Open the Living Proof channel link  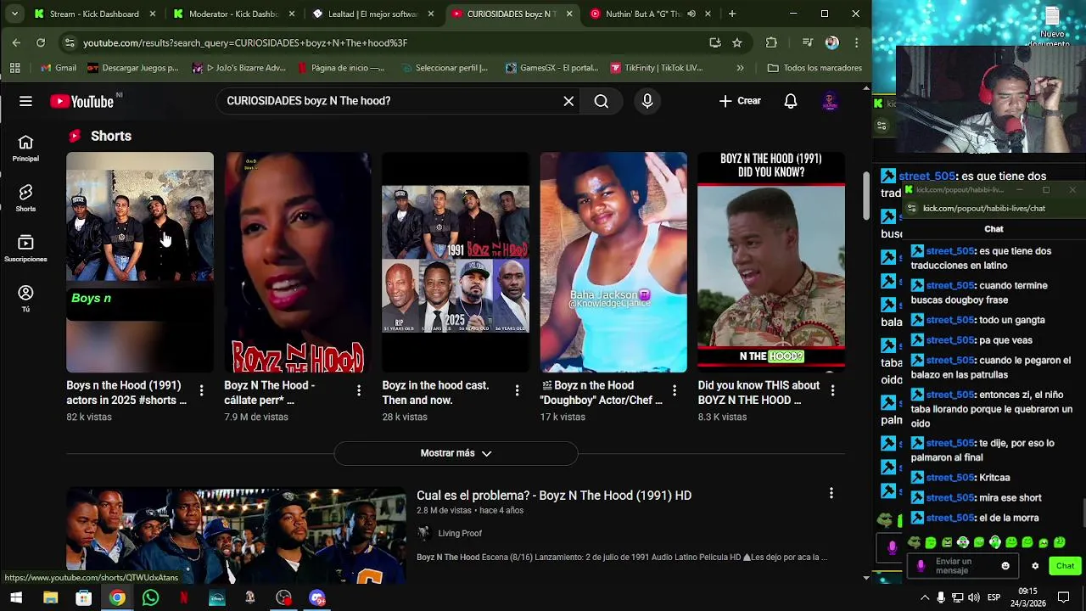[460, 533]
